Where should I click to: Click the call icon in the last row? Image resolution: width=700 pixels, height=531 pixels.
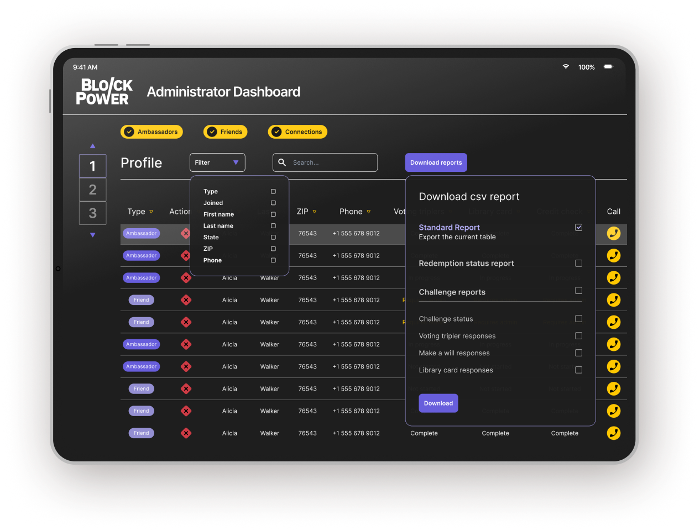point(613,433)
